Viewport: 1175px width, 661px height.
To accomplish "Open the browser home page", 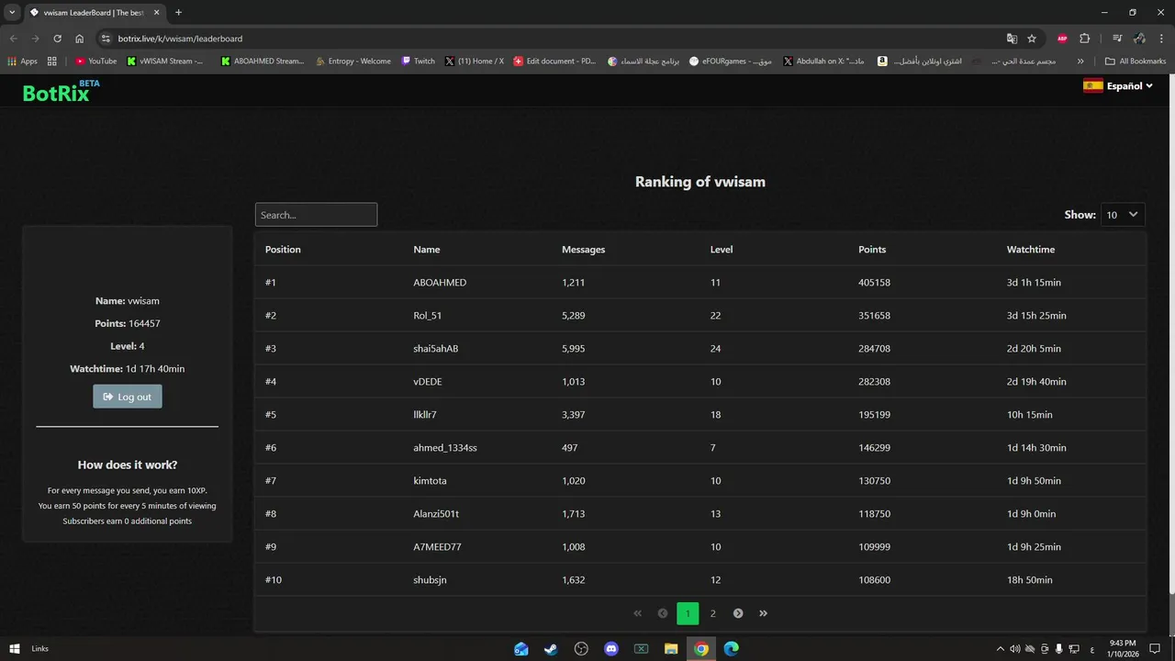I will click(79, 39).
